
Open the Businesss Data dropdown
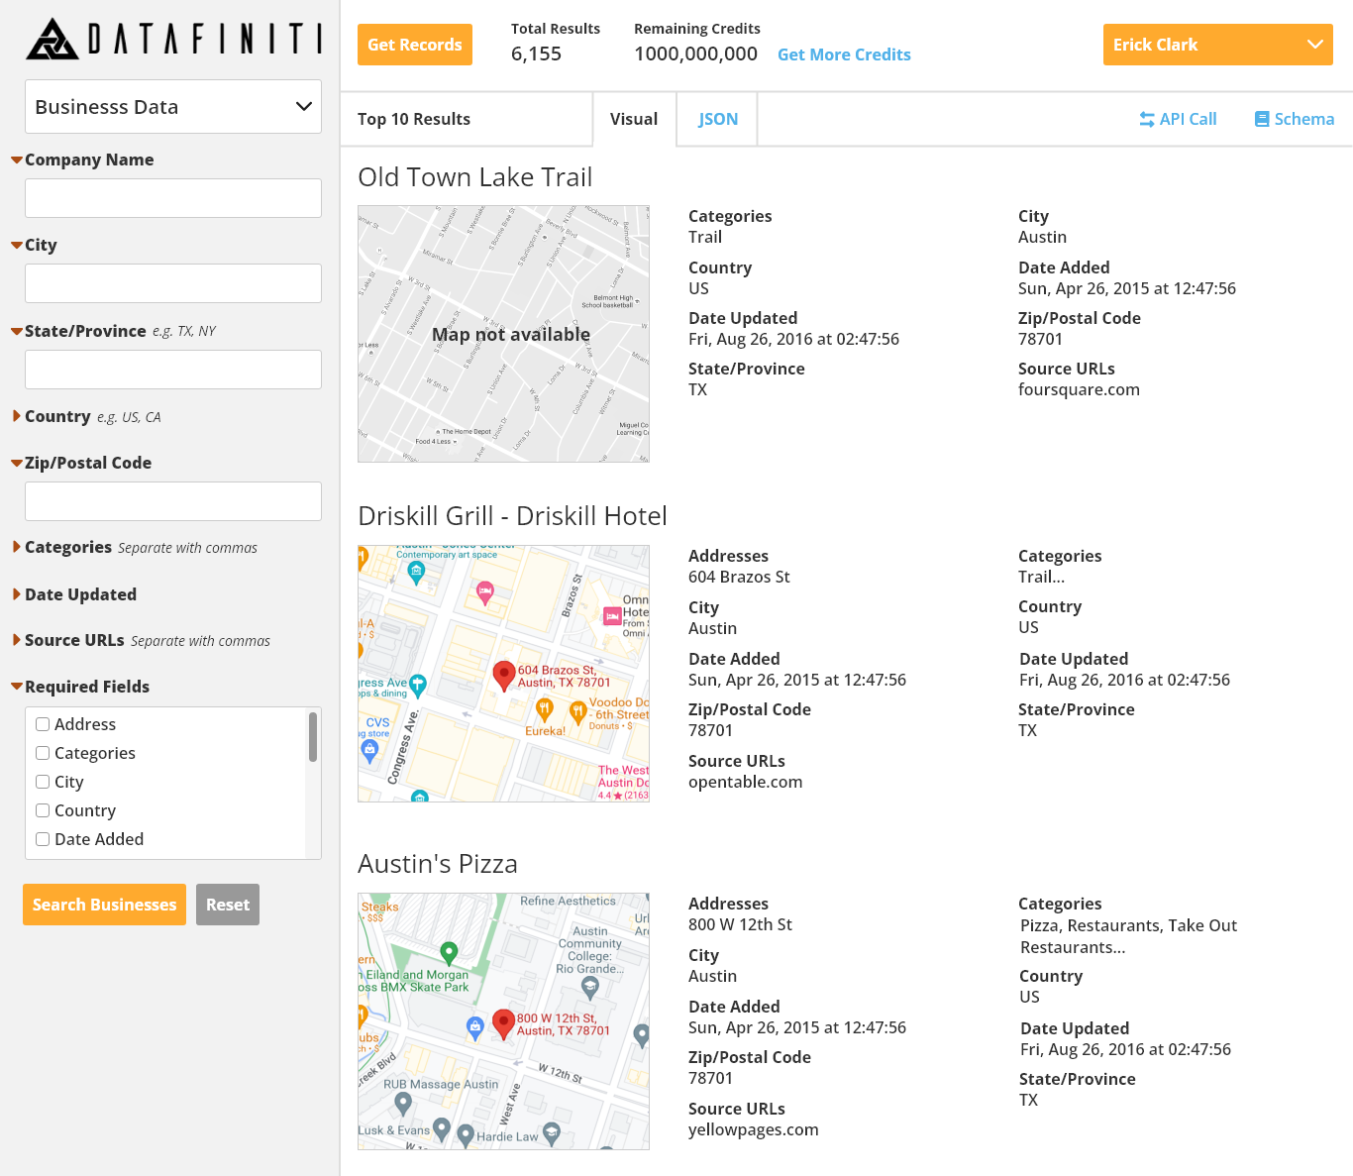[173, 106]
